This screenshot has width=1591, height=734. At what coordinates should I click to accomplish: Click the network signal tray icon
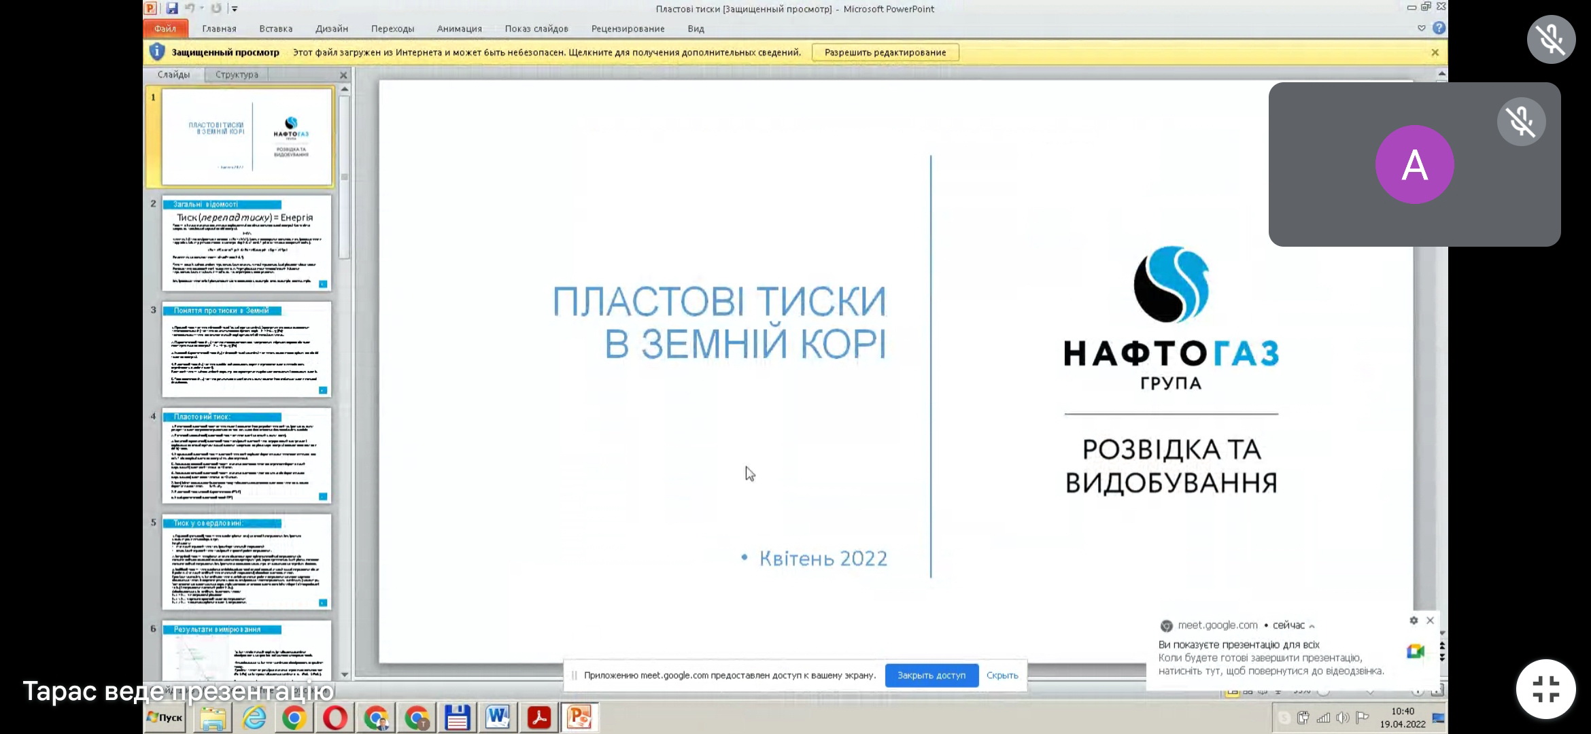1323,718
